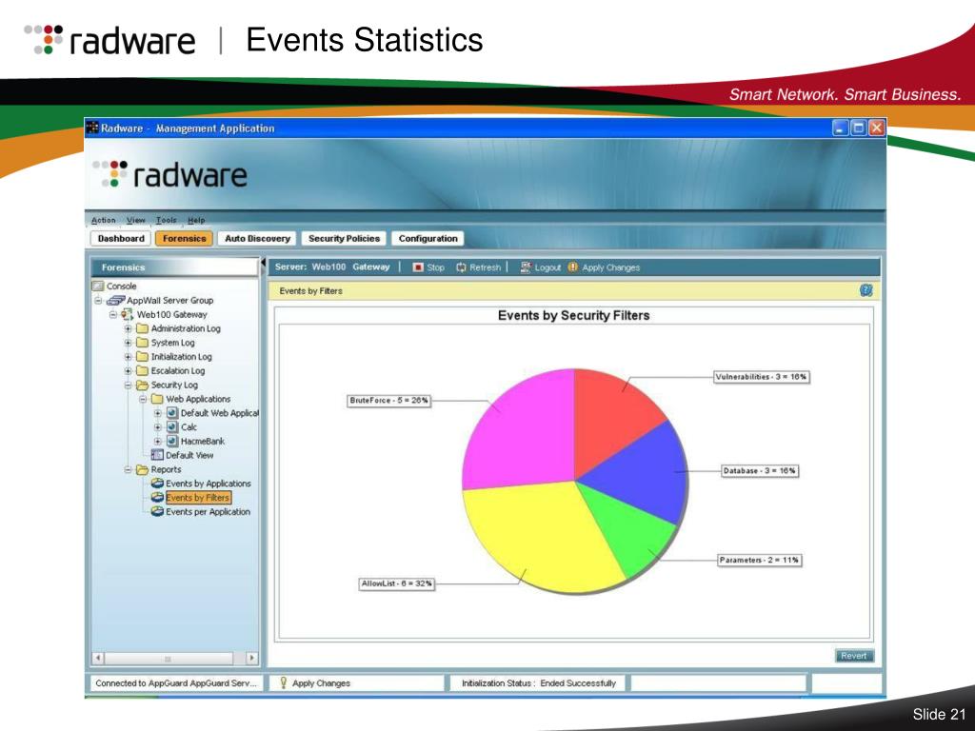Click the red Stop icon

tap(418, 267)
